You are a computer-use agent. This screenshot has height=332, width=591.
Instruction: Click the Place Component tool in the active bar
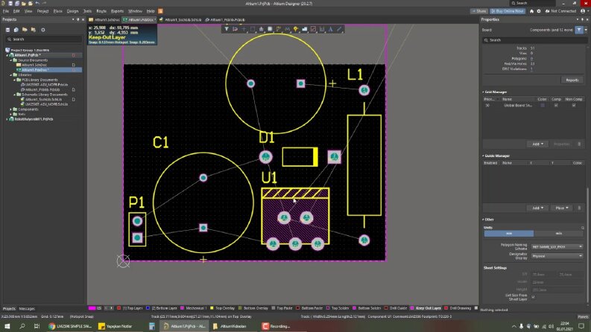270,29
